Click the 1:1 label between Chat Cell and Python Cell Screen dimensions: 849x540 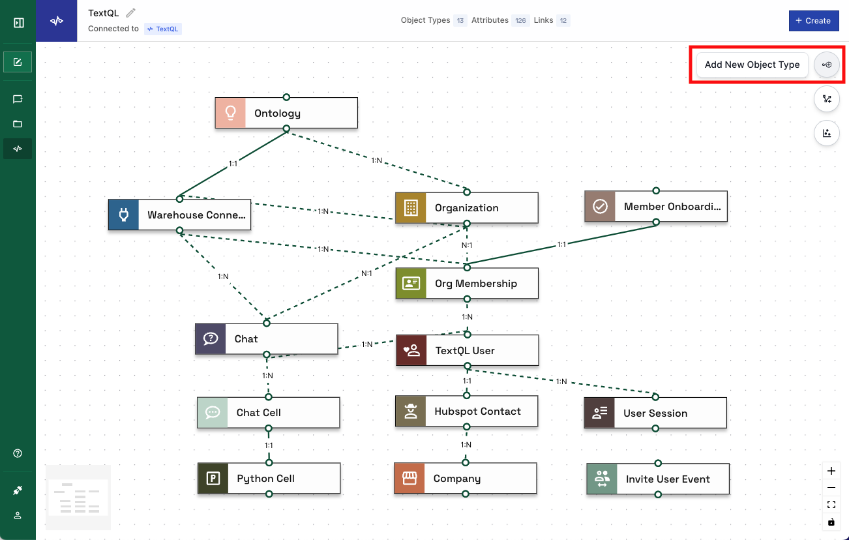click(x=269, y=445)
